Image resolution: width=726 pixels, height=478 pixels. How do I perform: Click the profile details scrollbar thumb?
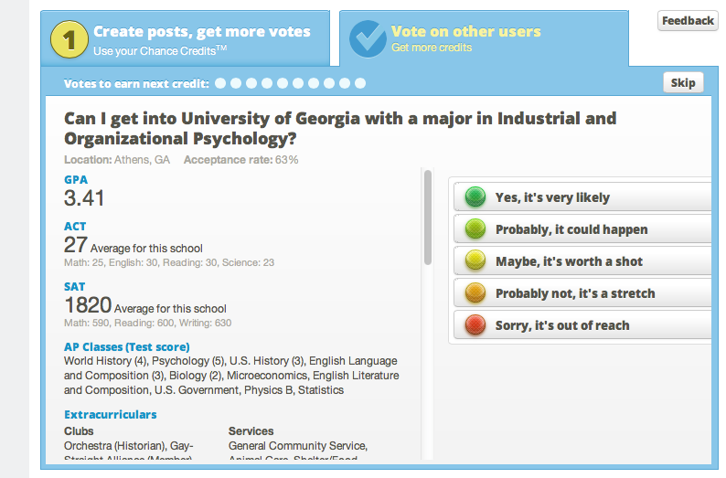pyautogui.click(x=428, y=218)
